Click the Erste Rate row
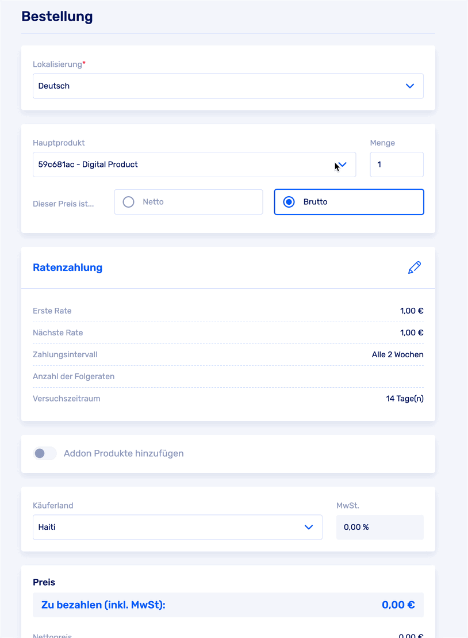Image resolution: width=468 pixels, height=638 pixels. [x=228, y=311]
